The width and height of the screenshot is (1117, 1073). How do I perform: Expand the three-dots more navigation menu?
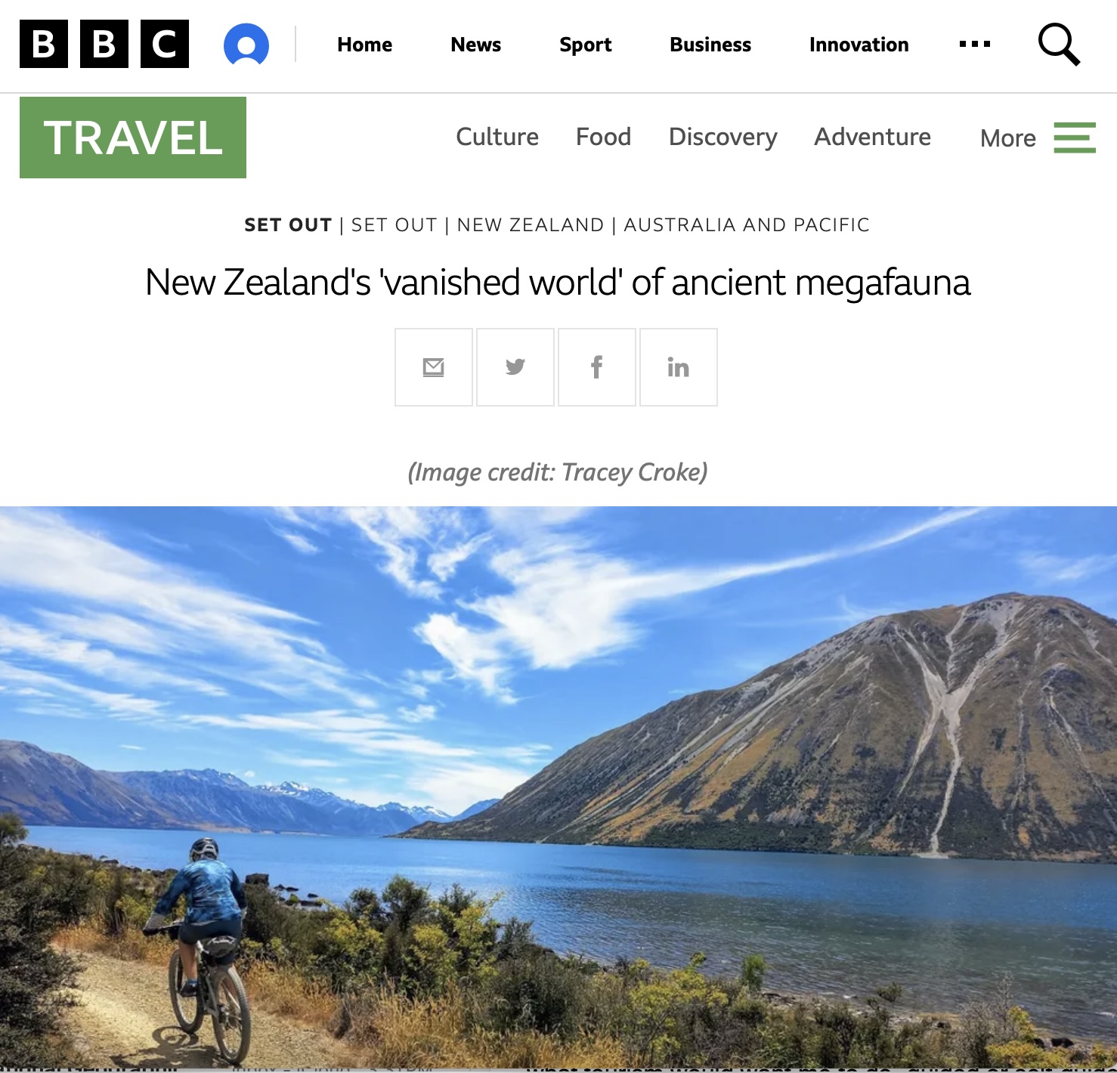[x=975, y=45]
